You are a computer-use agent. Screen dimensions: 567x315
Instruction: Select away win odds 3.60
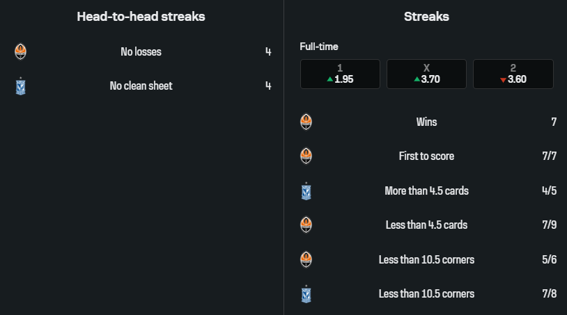click(513, 74)
